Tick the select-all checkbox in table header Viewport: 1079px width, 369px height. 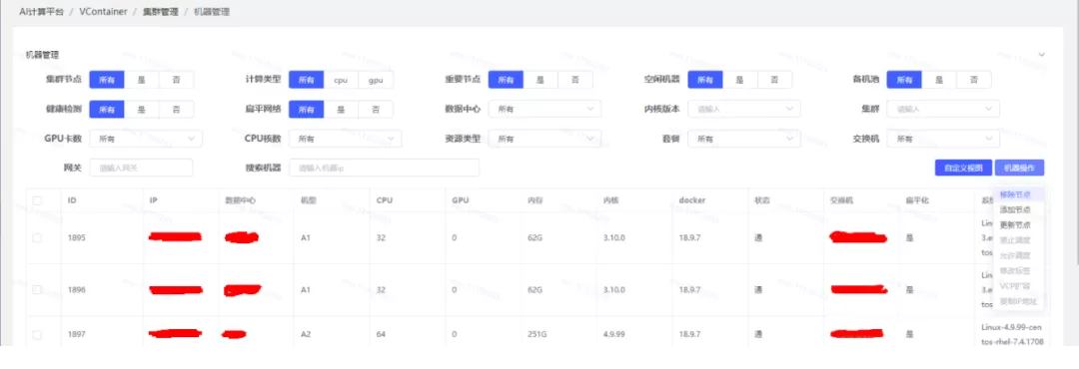pyautogui.click(x=37, y=200)
